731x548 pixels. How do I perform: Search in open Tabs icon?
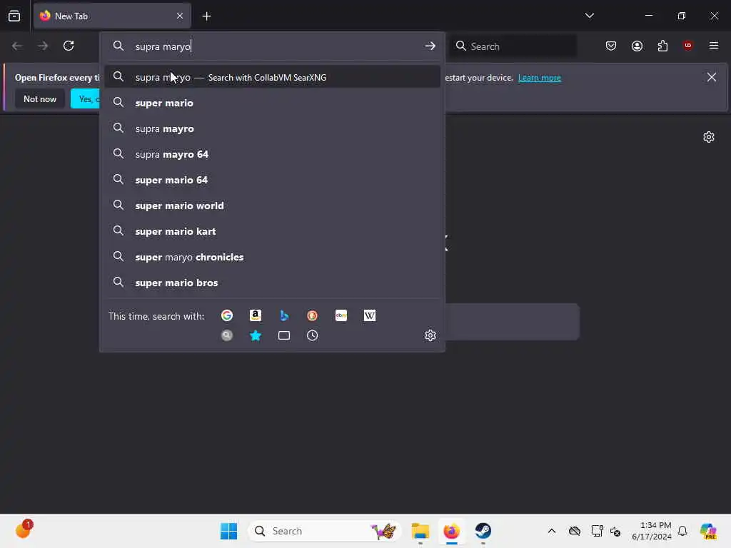click(x=284, y=335)
